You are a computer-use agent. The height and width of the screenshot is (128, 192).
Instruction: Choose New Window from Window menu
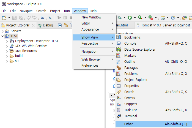click(94, 17)
